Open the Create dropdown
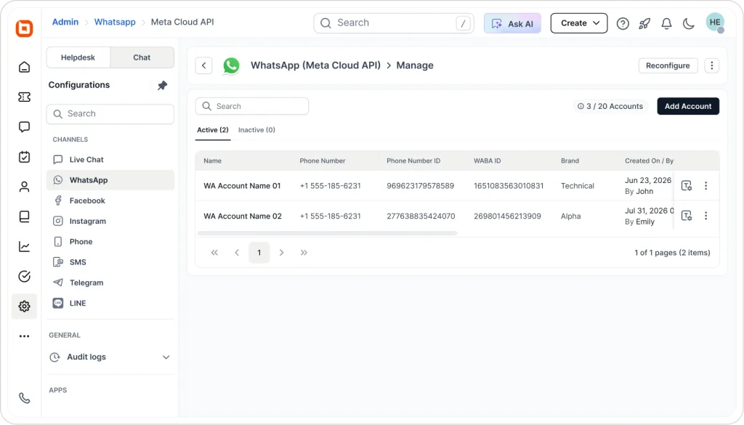 579,23
